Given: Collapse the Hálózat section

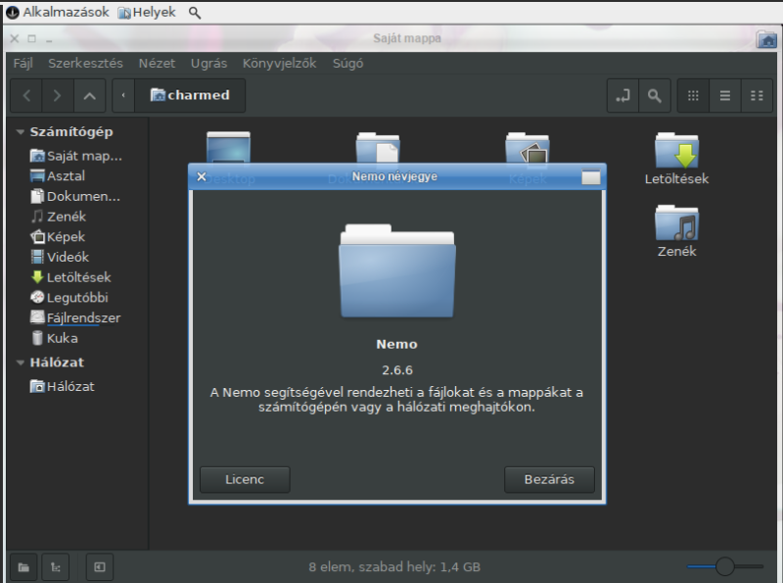Looking at the screenshot, I should tap(20, 363).
